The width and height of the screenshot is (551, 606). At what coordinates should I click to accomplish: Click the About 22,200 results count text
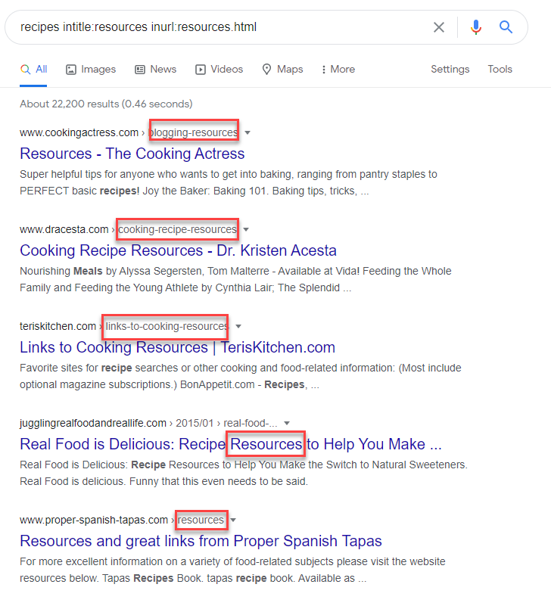pos(106,104)
